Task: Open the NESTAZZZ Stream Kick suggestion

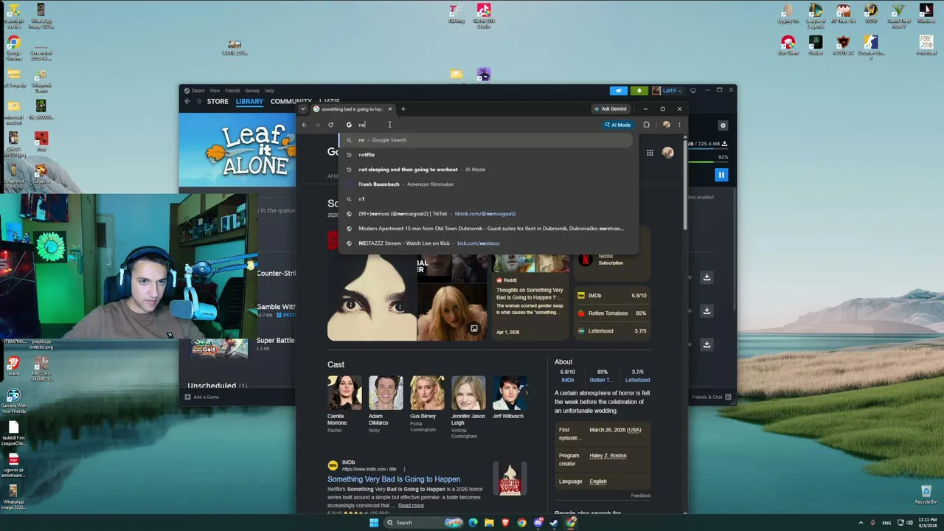Action: 487,243
